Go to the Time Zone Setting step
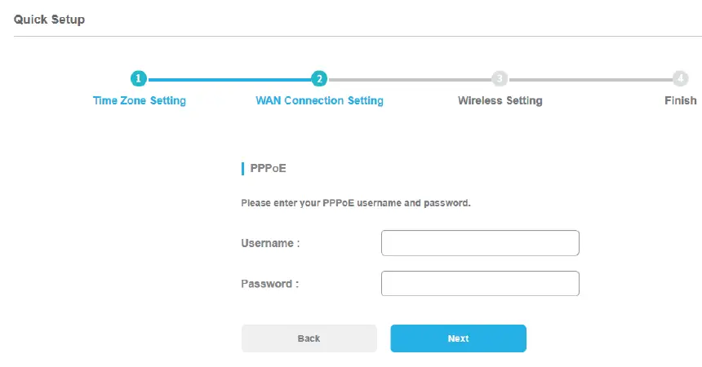The width and height of the screenshot is (702, 367). (139, 101)
